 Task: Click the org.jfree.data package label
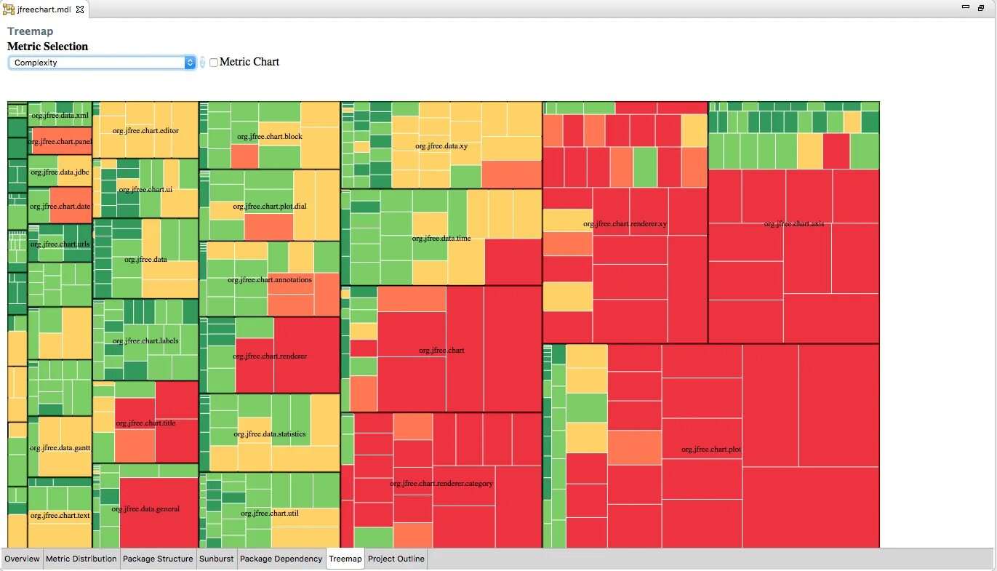click(145, 259)
